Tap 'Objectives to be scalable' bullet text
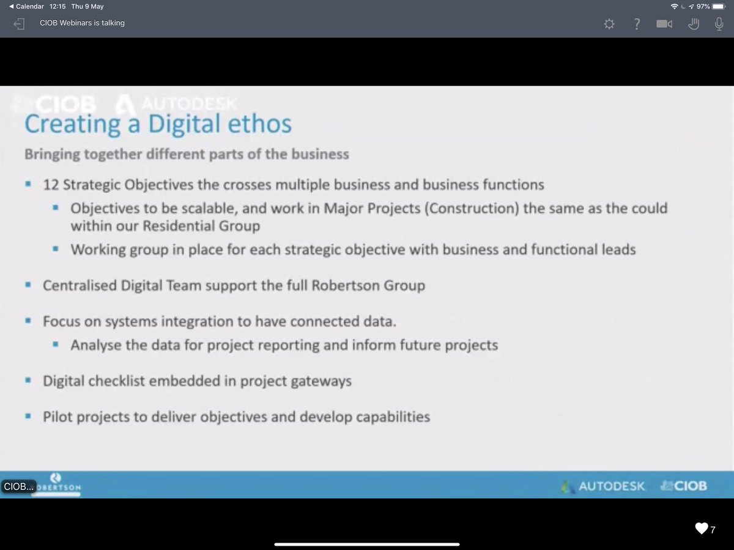Image resolution: width=734 pixels, height=550 pixels. 369,217
